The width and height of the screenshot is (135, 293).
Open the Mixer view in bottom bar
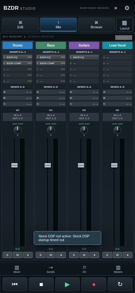pos(17,269)
